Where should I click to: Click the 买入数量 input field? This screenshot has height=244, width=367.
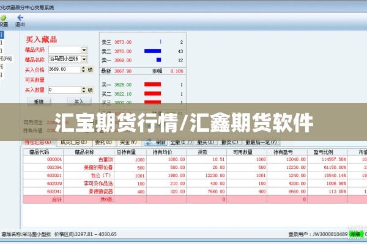pyautogui.click(x=65, y=90)
